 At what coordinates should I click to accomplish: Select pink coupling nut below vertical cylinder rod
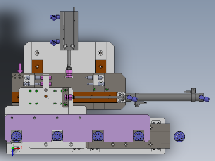[69, 73]
